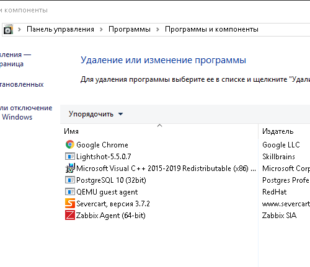The image size is (310, 267).
Task: Open the Control Panel home page link
Action: pos(15,59)
